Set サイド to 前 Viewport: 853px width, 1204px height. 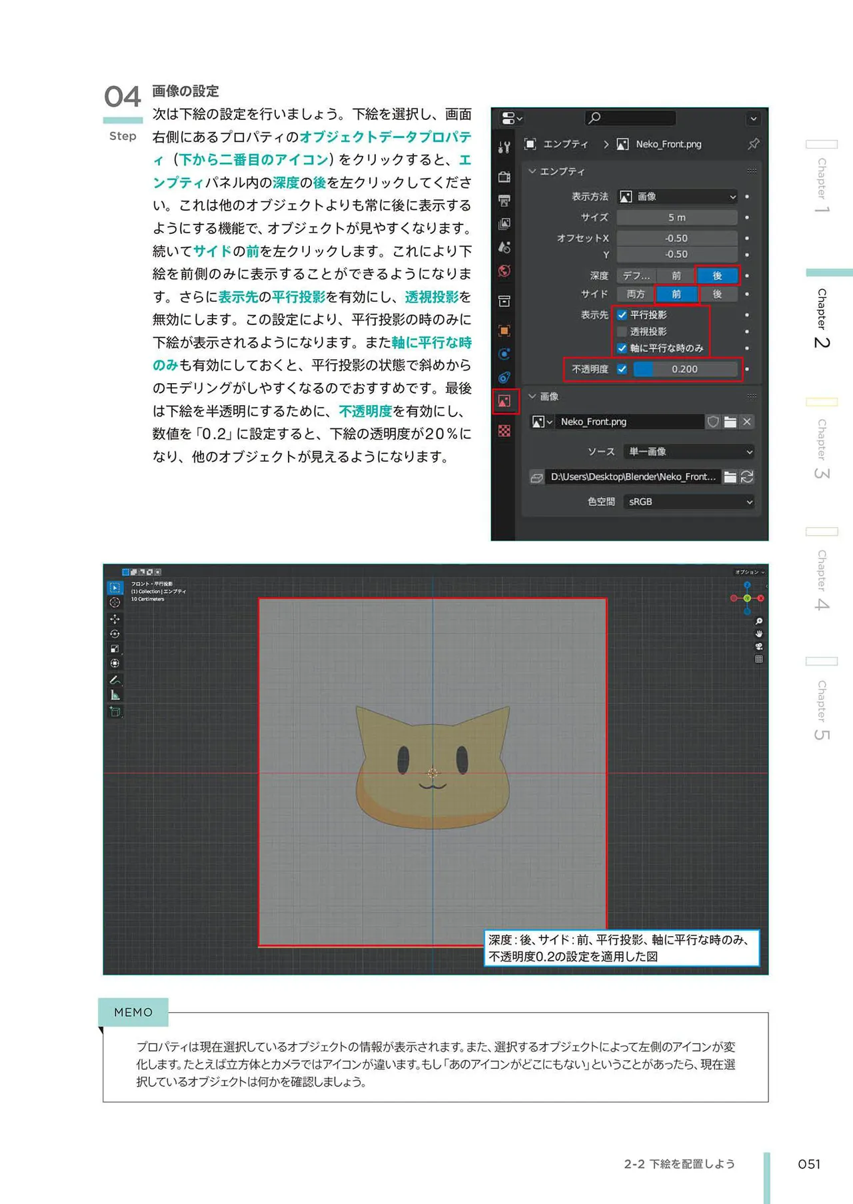tap(676, 295)
